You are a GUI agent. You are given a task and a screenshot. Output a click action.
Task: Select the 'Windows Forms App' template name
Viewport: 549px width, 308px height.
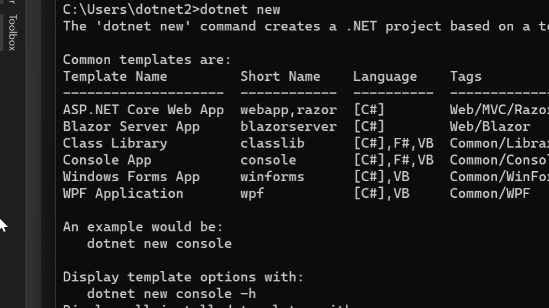[x=131, y=177]
